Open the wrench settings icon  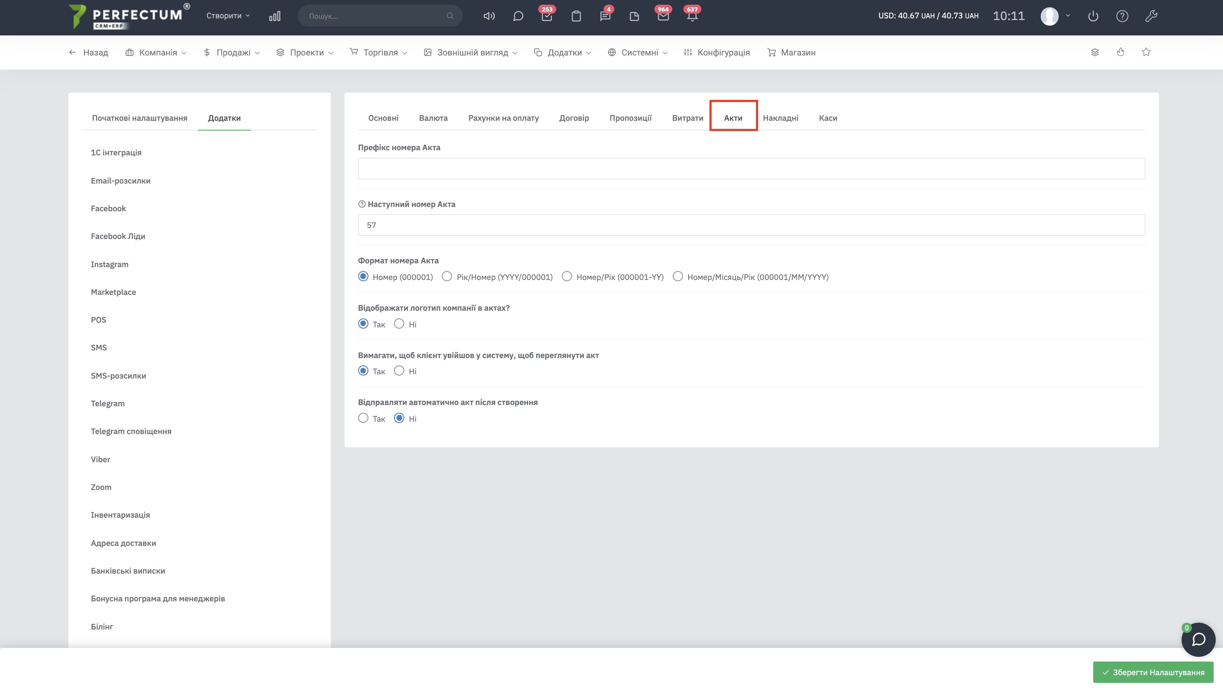click(1151, 16)
